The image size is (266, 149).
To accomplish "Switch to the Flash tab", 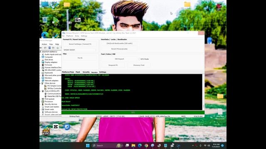I will 78,72.
